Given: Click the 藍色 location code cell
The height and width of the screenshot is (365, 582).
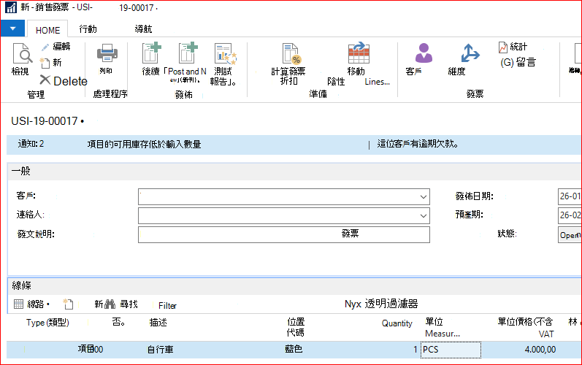Looking at the screenshot, I should tap(294, 350).
